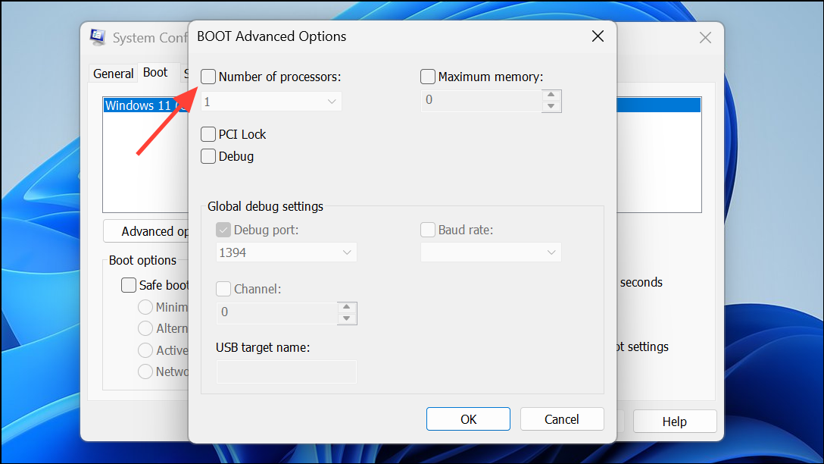Select the Network safe boot option
Screen dimensions: 824x464
pyautogui.click(x=145, y=372)
